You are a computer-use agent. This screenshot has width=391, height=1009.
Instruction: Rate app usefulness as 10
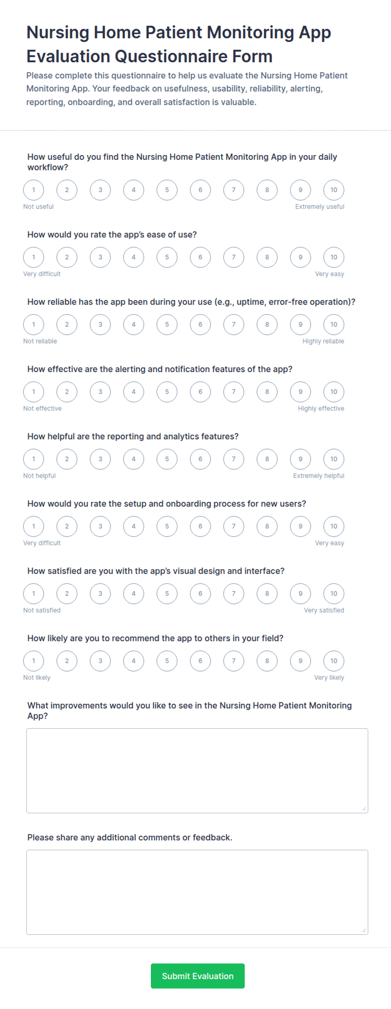pos(334,190)
